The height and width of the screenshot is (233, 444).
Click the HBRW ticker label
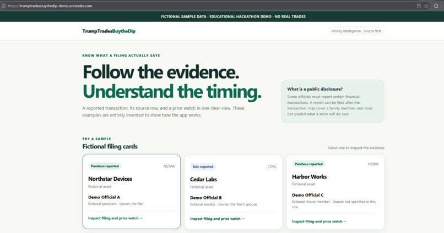coord(373,164)
